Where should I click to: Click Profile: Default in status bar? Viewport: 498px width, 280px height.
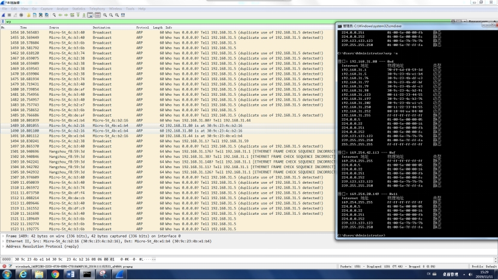point(484,266)
